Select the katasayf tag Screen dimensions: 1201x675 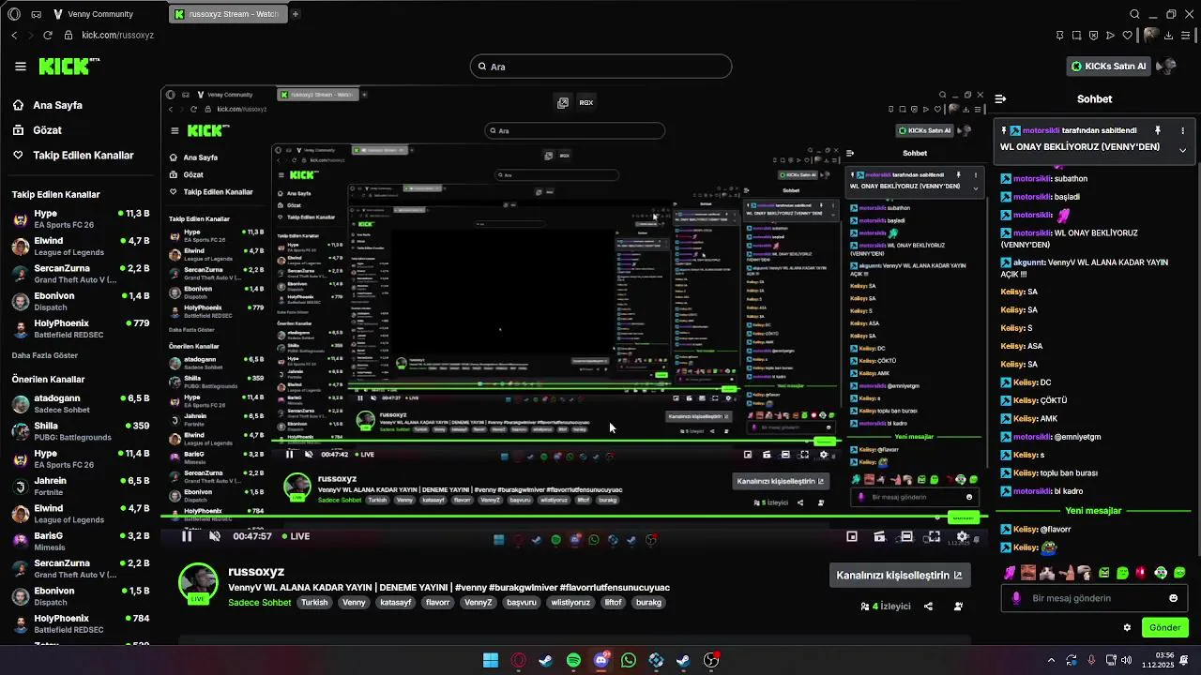(395, 603)
